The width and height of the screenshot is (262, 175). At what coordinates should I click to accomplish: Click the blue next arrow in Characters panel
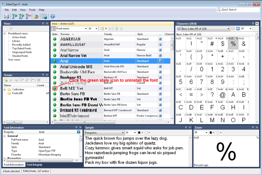point(238,28)
